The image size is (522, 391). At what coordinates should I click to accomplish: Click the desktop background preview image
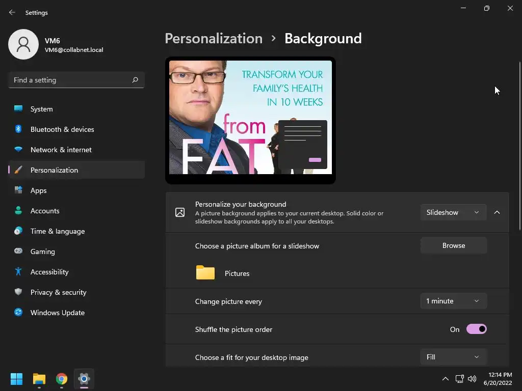[x=250, y=117]
